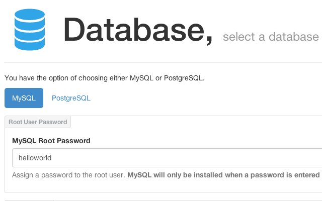Click the comma after the Database heading

(x=209, y=40)
